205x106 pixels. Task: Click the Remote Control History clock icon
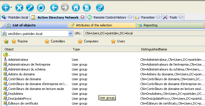click(x=89, y=17)
